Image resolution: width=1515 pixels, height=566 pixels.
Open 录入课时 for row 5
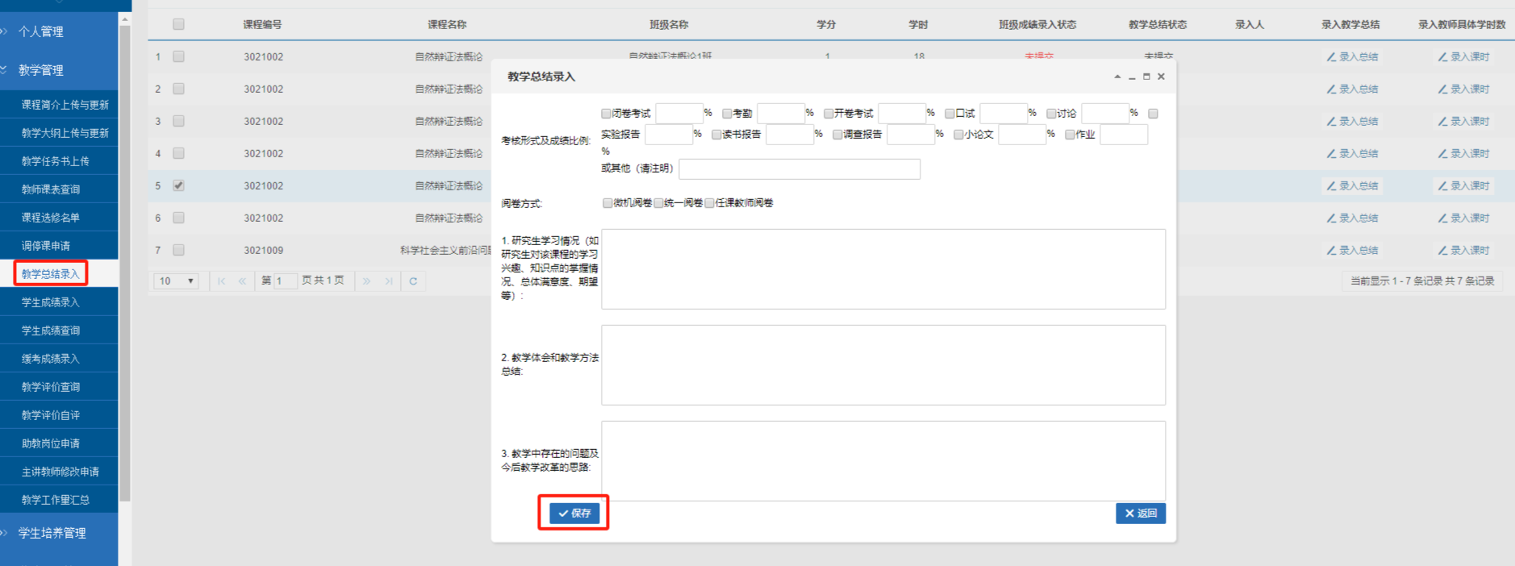coord(1464,185)
